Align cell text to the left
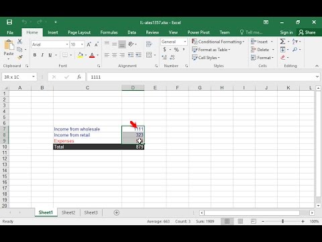The width and height of the screenshot is (322, 242). click(x=107, y=55)
